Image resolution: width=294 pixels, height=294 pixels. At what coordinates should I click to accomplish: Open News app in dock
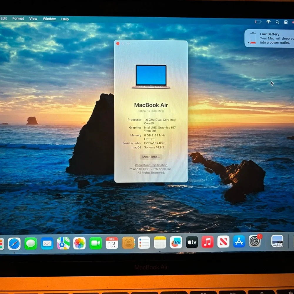(x=223, y=241)
